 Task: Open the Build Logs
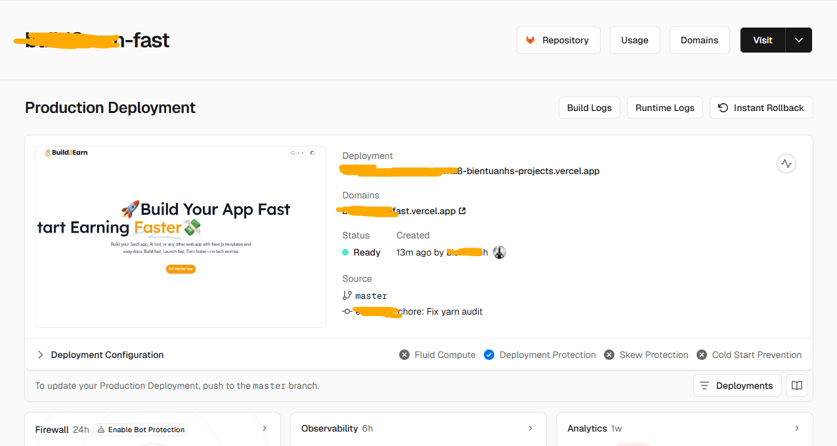(x=589, y=107)
